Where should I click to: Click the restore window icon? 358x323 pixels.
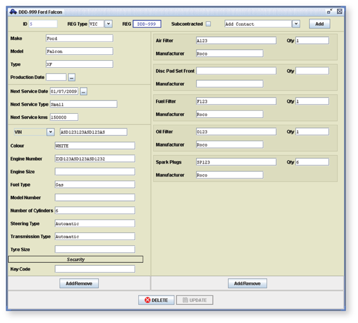click(330, 12)
